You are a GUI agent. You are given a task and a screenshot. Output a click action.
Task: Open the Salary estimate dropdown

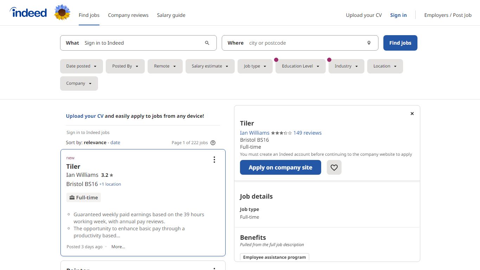coord(210,66)
